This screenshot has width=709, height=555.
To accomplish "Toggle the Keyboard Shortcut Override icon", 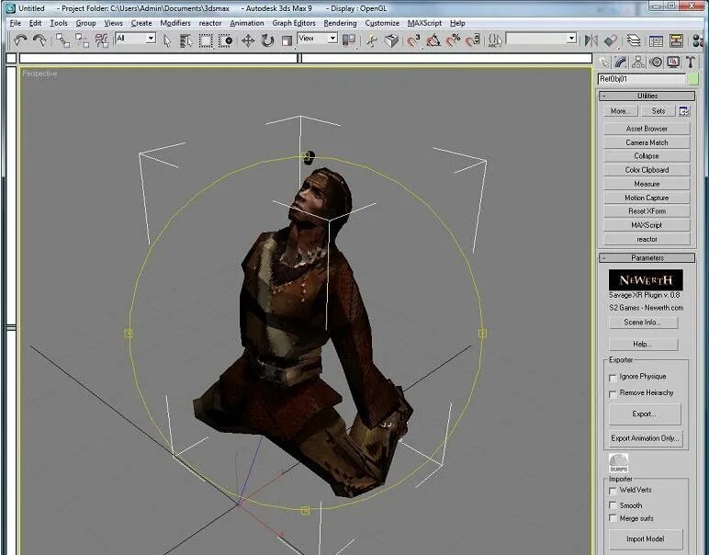I will 391,40.
